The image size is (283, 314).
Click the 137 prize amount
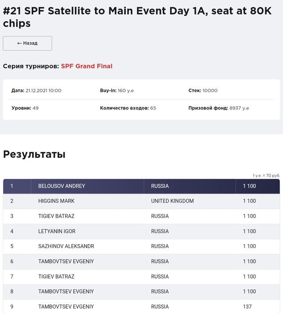(248, 307)
